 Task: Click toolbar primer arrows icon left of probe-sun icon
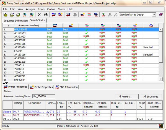point(54,15)
